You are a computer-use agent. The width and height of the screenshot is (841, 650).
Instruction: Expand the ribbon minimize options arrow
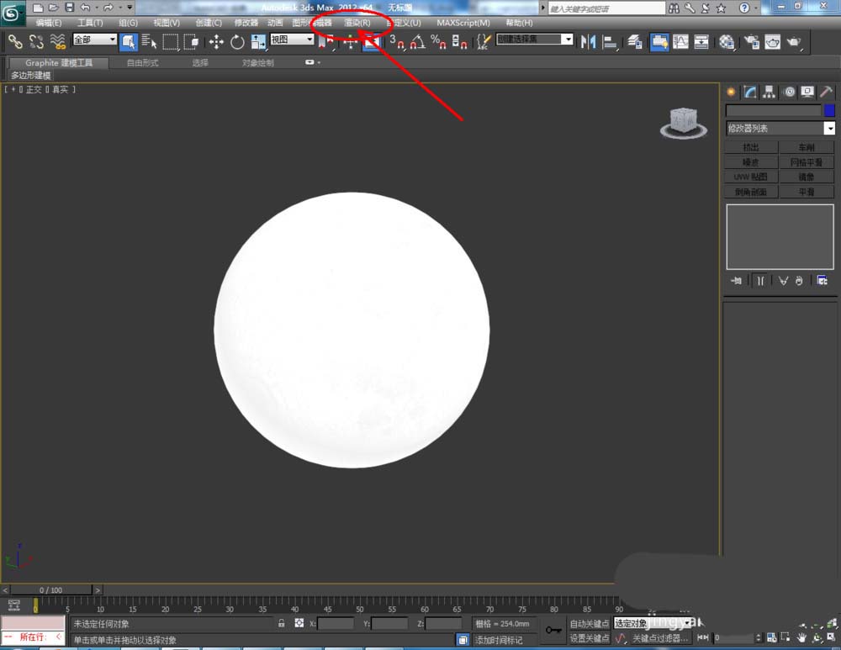(319, 62)
